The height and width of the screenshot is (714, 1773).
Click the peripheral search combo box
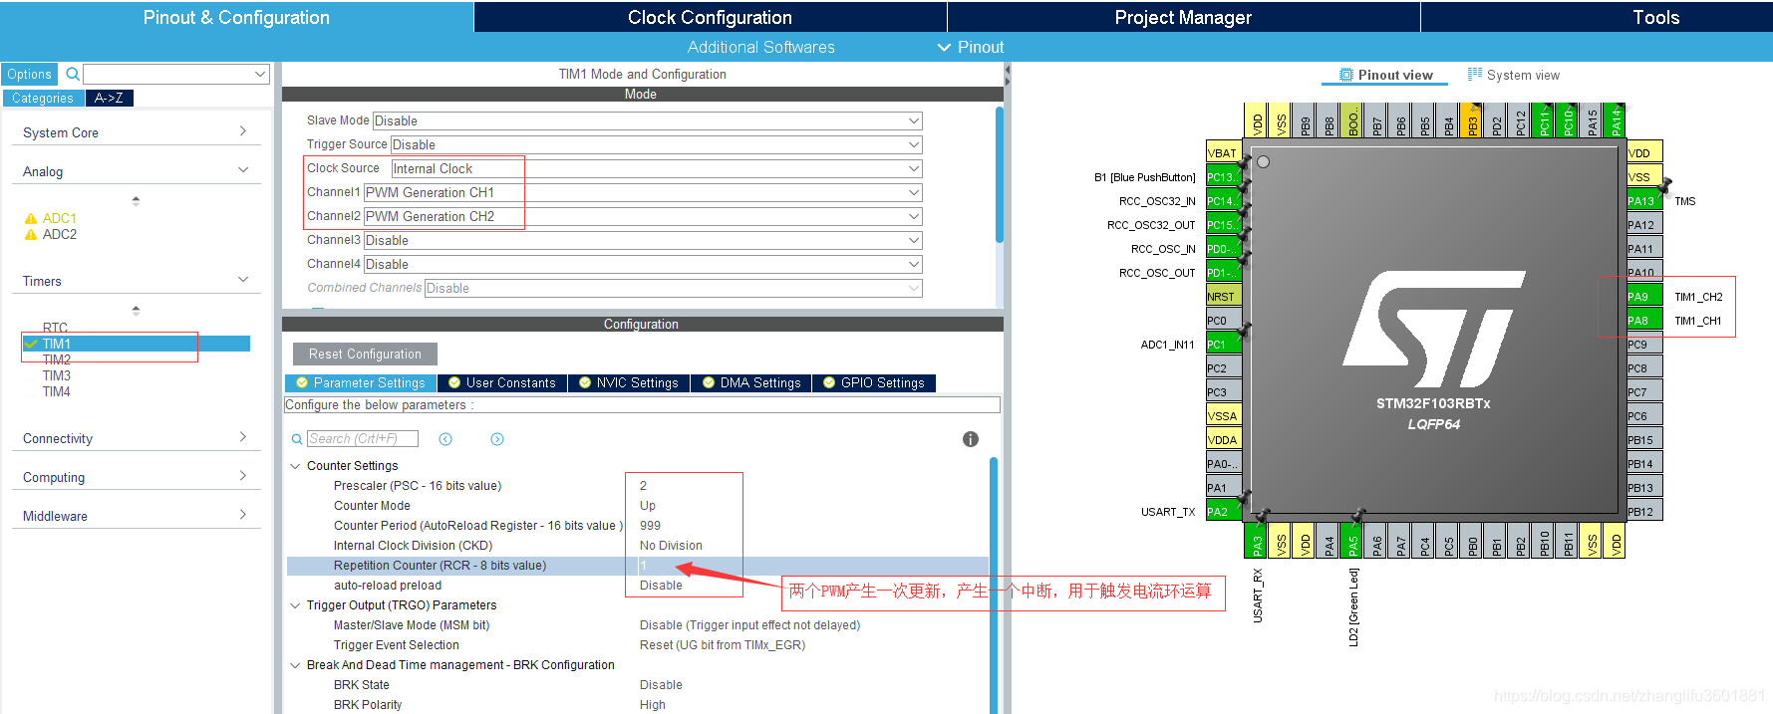pos(176,74)
